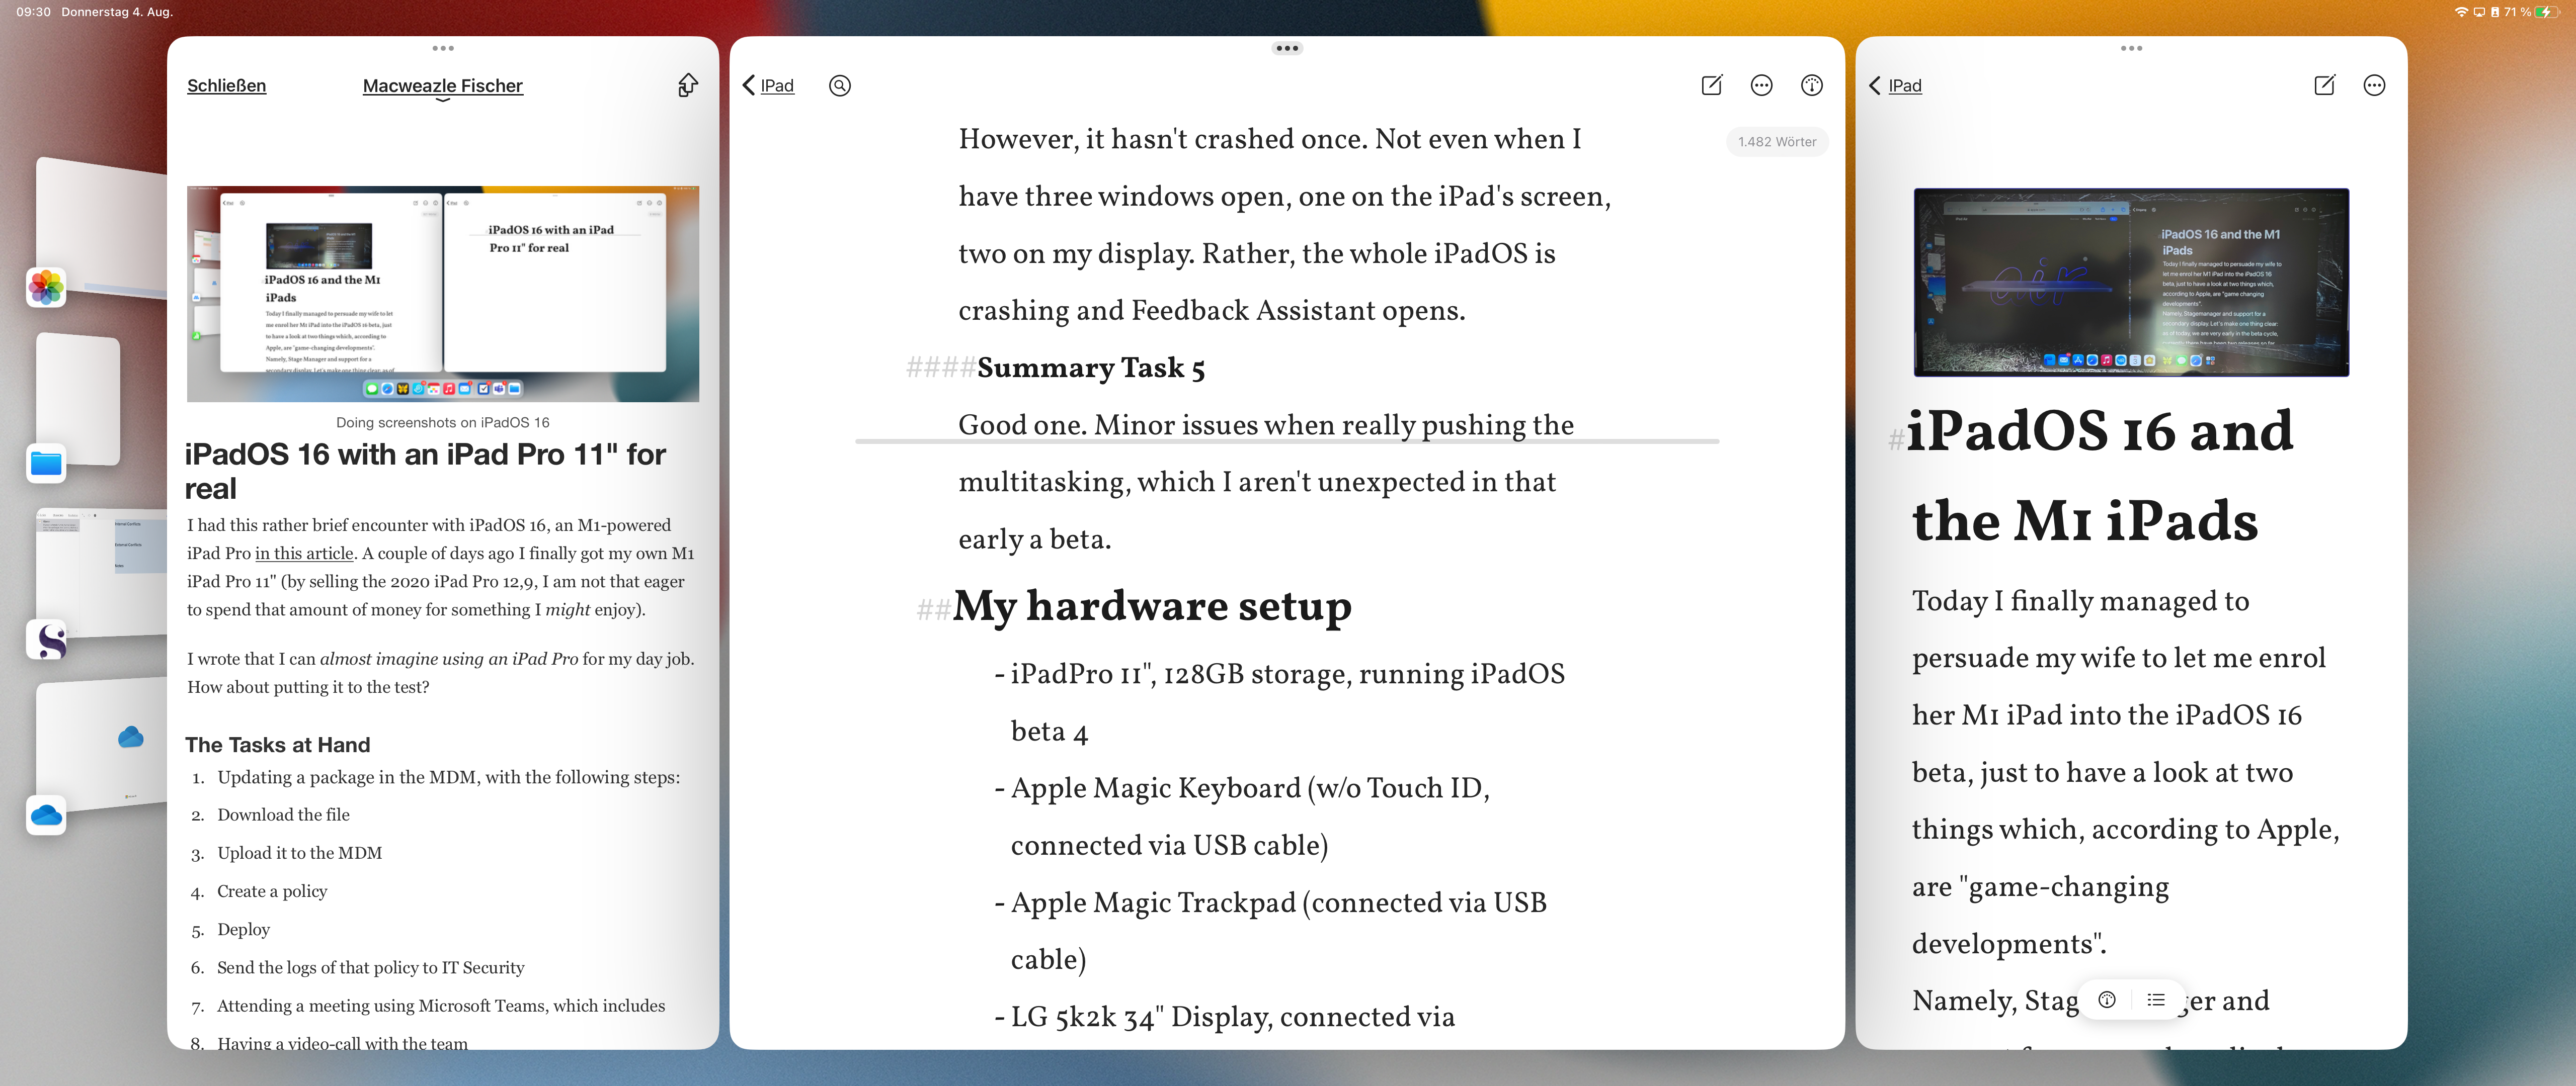
Task: Open Photos app in Stage Manager strip
Action: (x=46, y=288)
